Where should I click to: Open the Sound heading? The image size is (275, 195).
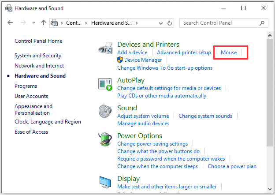[x=127, y=108]
